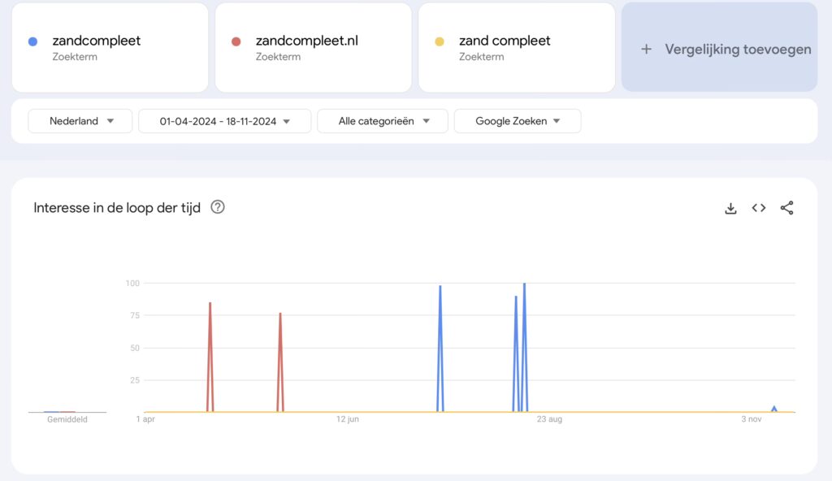Viewport: 832px width, 481px height.
Task: Click the small blue spike near 3 nov
Action: (x=774, y=408)
